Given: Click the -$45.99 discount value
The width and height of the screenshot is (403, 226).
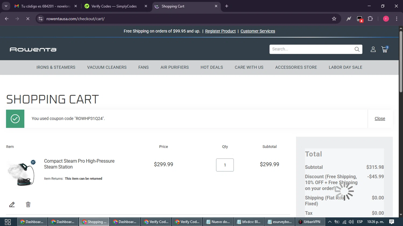Looking at the screenshot, I should coord(376,177).
